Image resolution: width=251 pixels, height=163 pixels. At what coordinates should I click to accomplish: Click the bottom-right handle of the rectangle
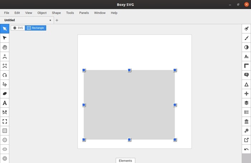click(175, 140)
